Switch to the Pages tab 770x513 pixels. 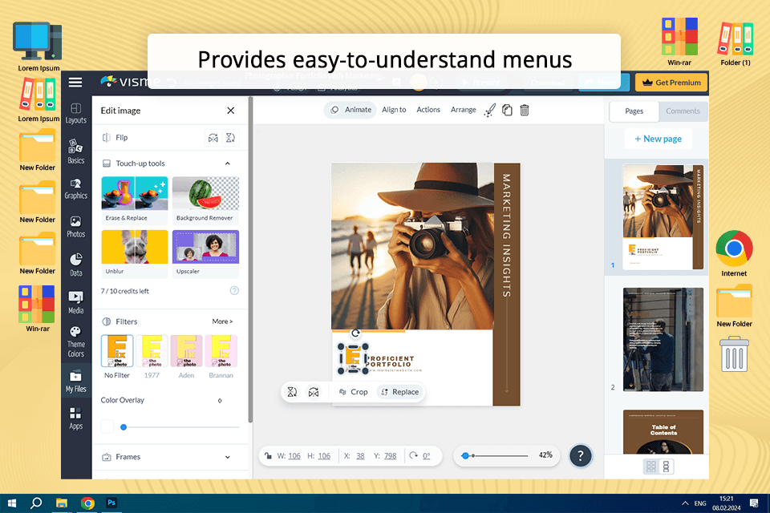click(x=634, y=111)
